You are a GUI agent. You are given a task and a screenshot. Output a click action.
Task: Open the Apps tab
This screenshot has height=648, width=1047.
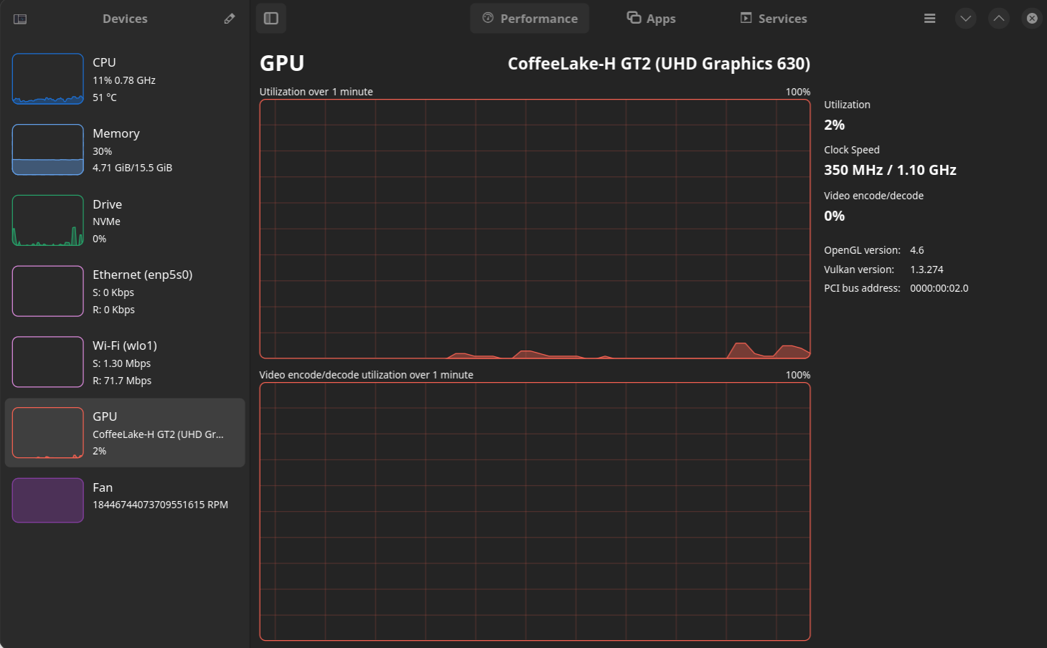point(651,19)
